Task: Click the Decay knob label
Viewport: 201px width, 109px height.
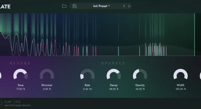Action: pyautogui.click(x=114, y=85)
